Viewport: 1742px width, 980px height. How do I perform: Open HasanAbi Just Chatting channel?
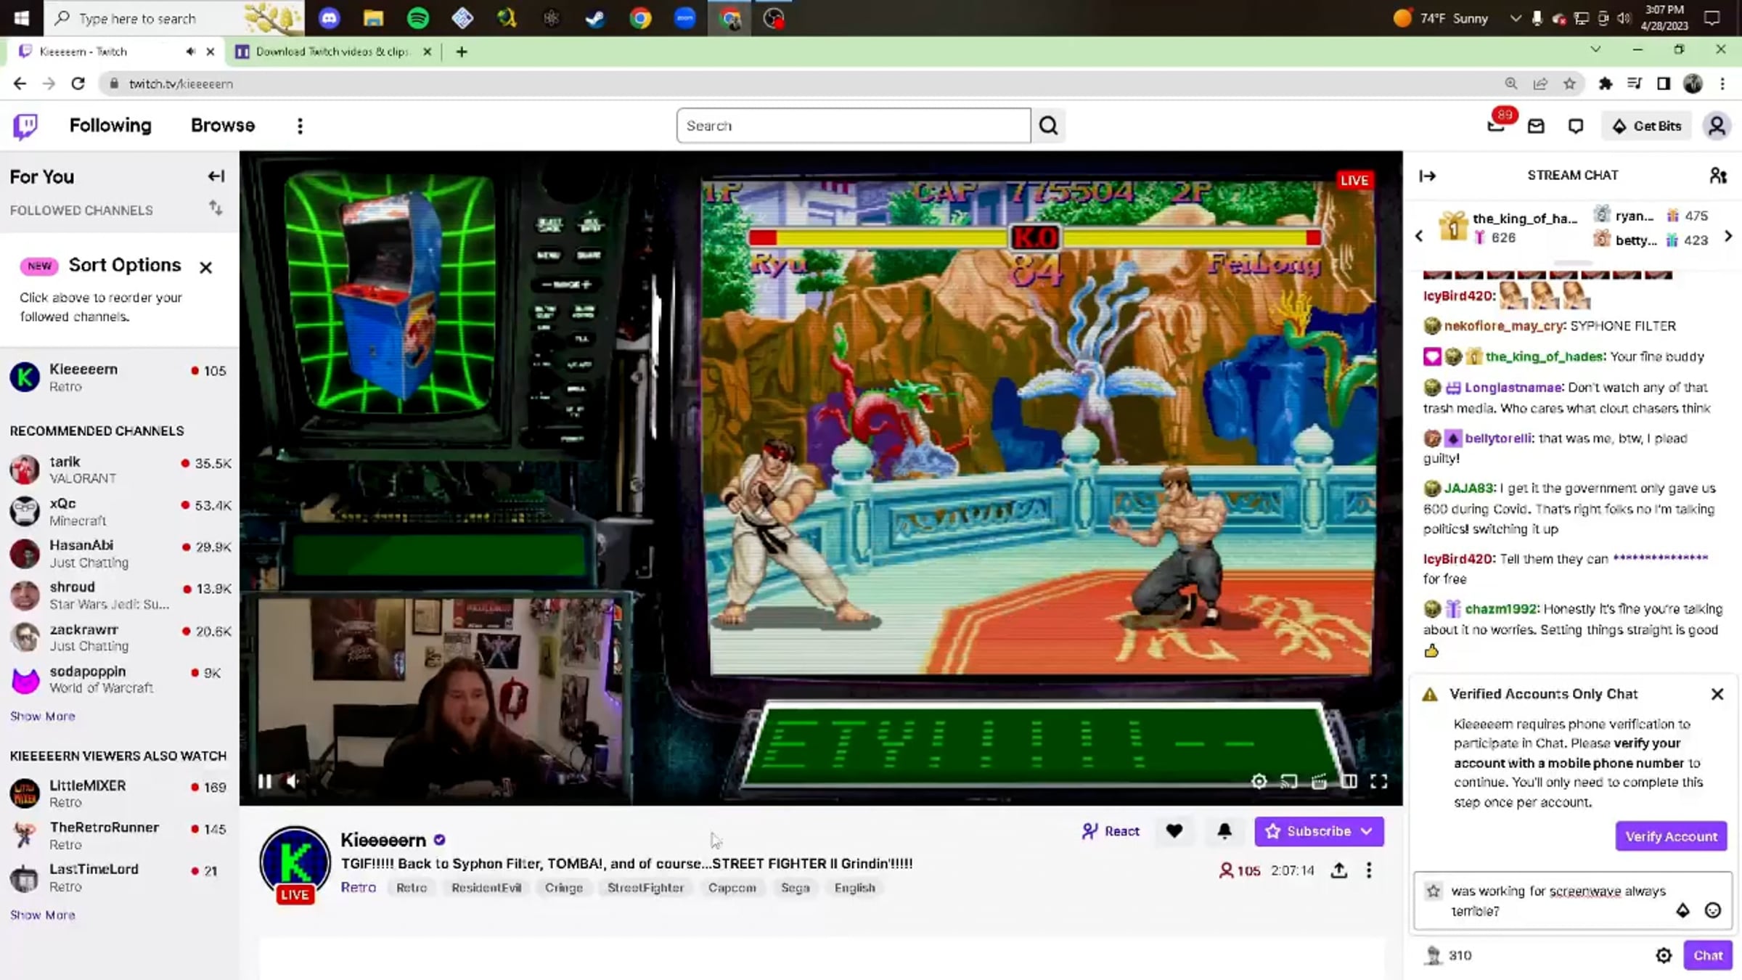(x=120, y=553)
